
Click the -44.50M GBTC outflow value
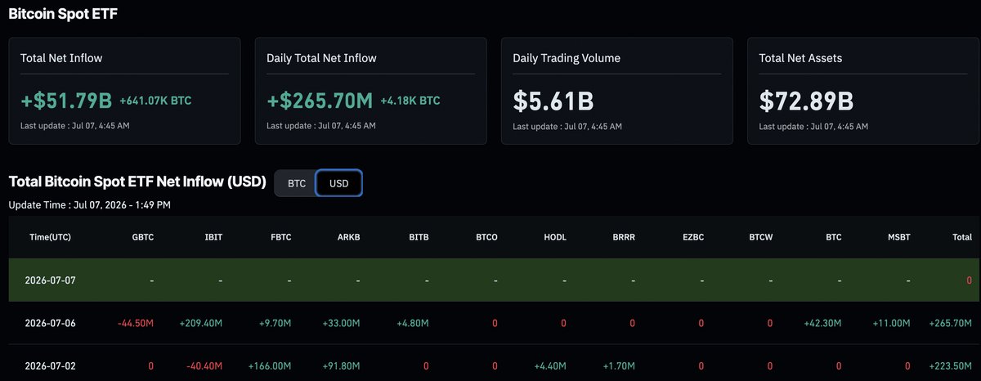tap(136, 323)
